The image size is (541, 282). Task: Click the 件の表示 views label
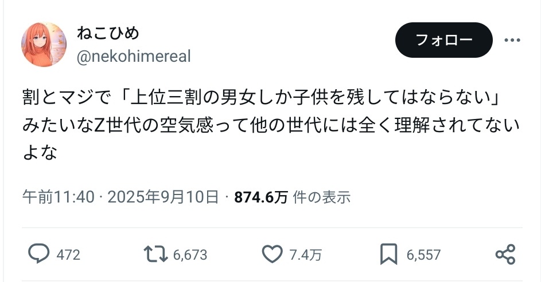point(322,197)
